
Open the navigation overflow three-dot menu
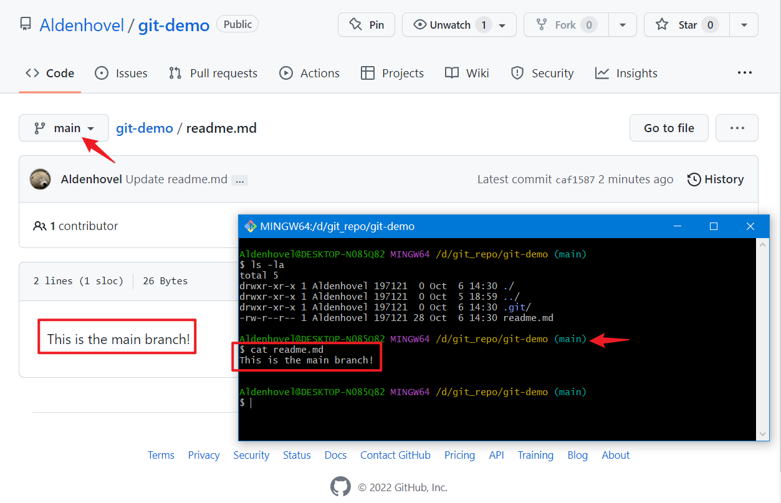click(x=745, y=73)
